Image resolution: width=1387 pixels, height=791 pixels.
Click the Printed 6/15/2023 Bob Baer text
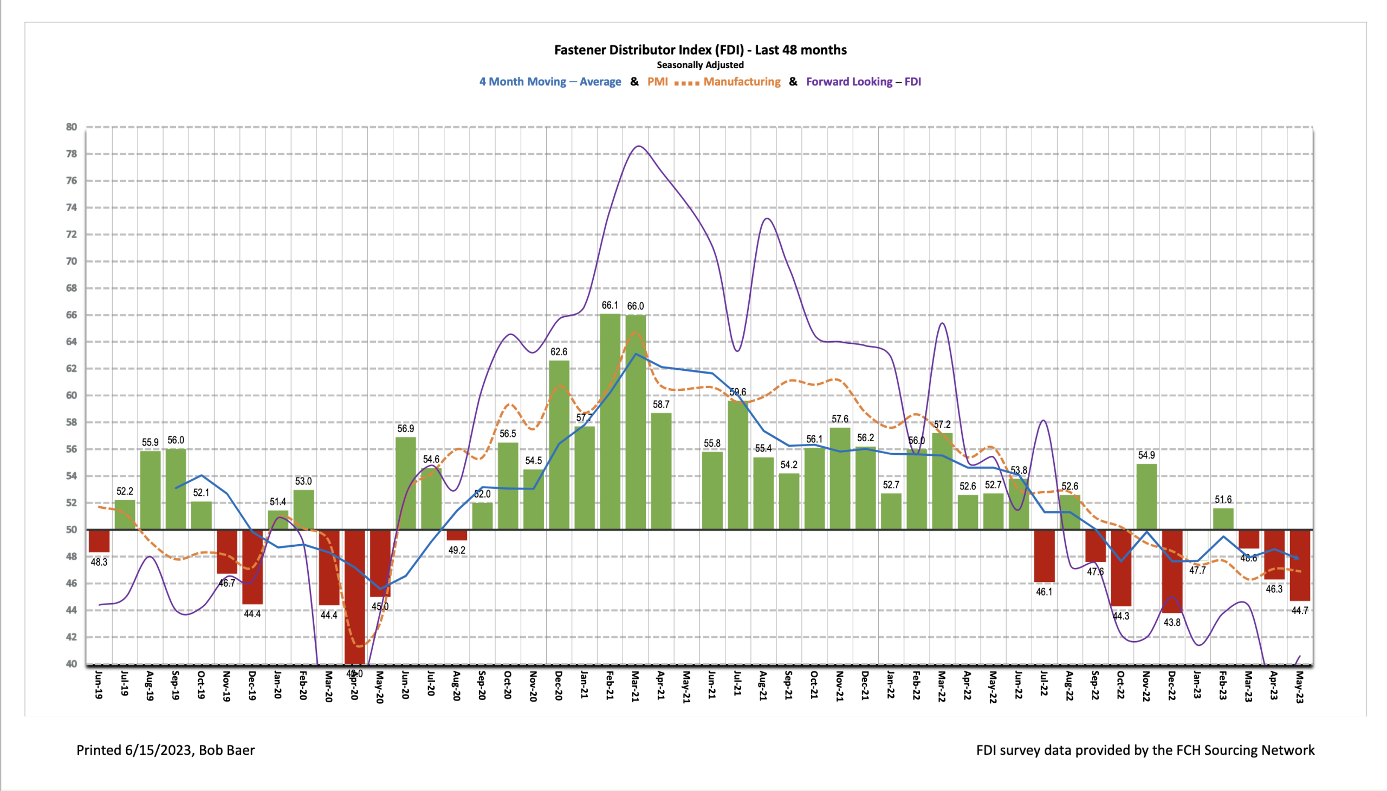point(166,750)
